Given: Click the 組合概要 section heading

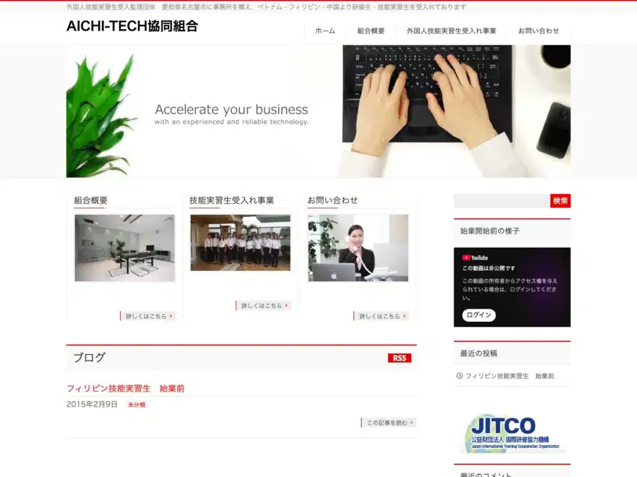Looking at the screenshot, I should coord(91,201).
